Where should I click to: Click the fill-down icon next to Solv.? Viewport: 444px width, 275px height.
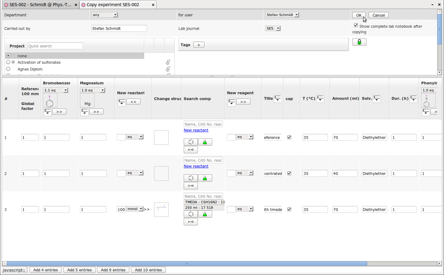pyautogui.click(x=377, y=99)
